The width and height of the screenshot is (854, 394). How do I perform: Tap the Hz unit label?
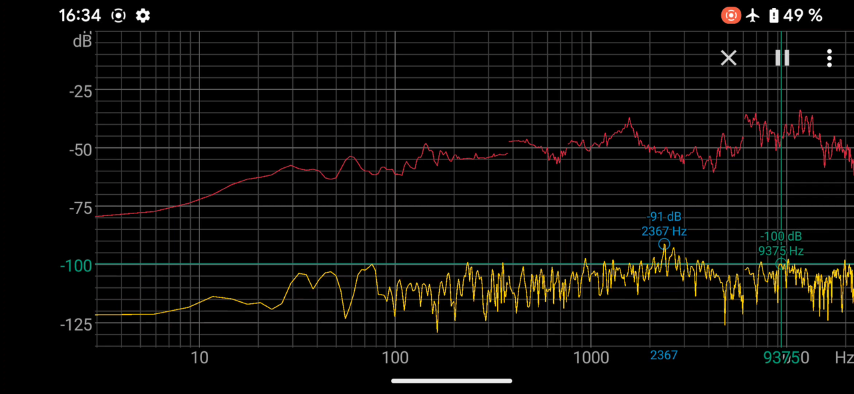click(x=843, y=358)
